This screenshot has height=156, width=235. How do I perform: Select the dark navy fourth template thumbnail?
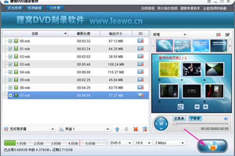pos(219,46)
